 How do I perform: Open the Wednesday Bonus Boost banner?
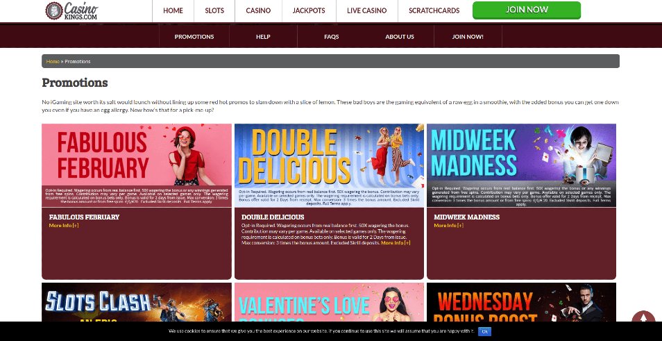tap(521, 302)
